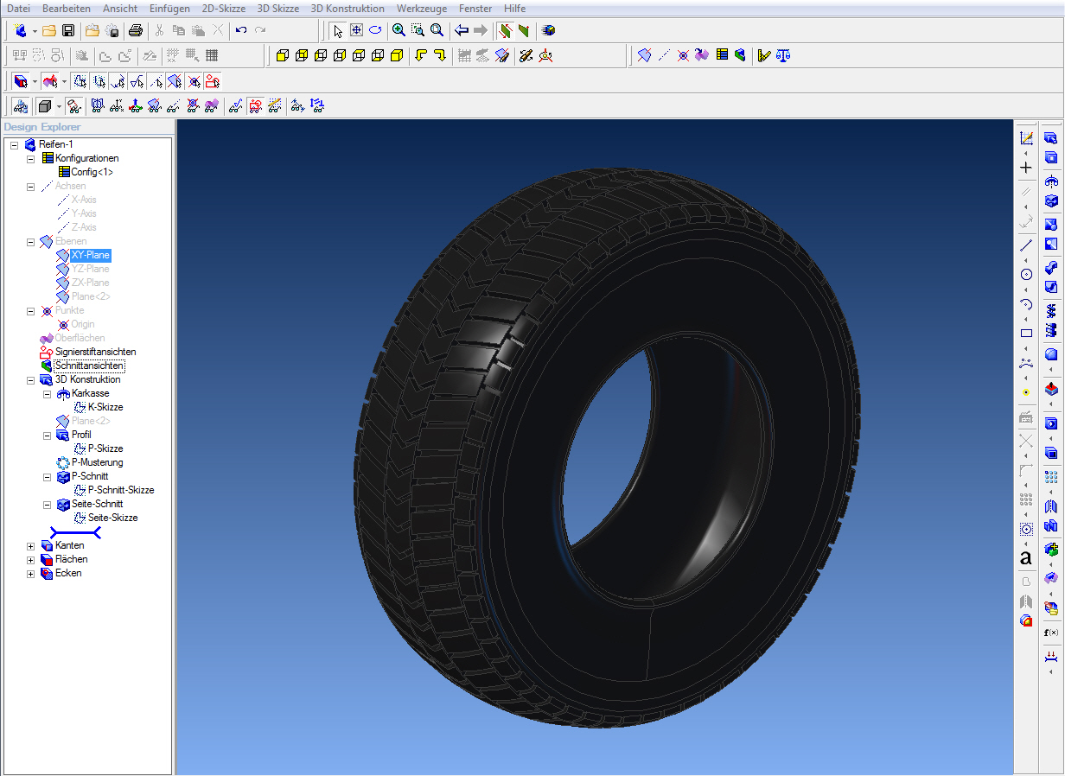Select Config<1> in the Design Explorer
This screenshot has width=1065, height=776.
[92, 172]
